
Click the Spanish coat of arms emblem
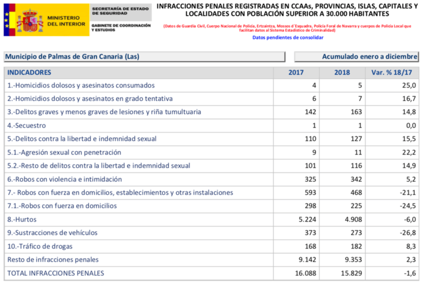(30, 21)
